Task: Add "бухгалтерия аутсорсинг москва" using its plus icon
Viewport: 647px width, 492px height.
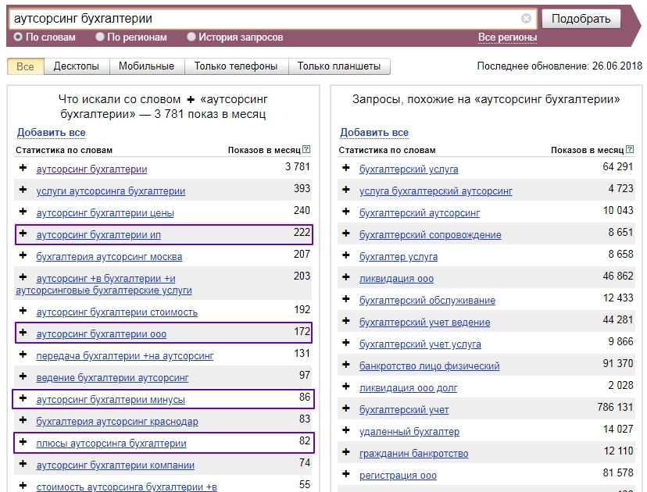Action: 23,256
